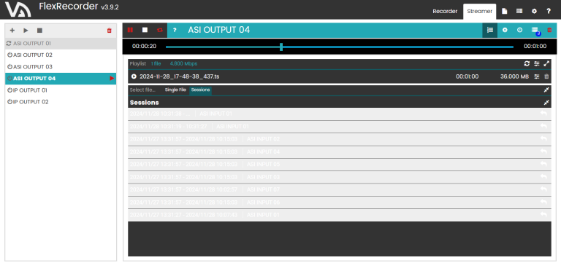The height and width of the screenshot is (268, 561).
Task: Delete ASI OUTPUT 04 with red trash
Action: [549, 30]
